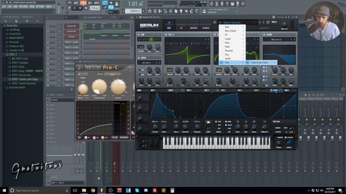
Task: Click the FL Studio 124 tempo display
Action: pos(95,8)
